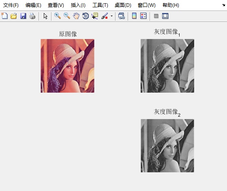The height and width of the screenshot is (191, 227).
Task: Create a new figure with the New icon
Action: click(x=4, y=16)
